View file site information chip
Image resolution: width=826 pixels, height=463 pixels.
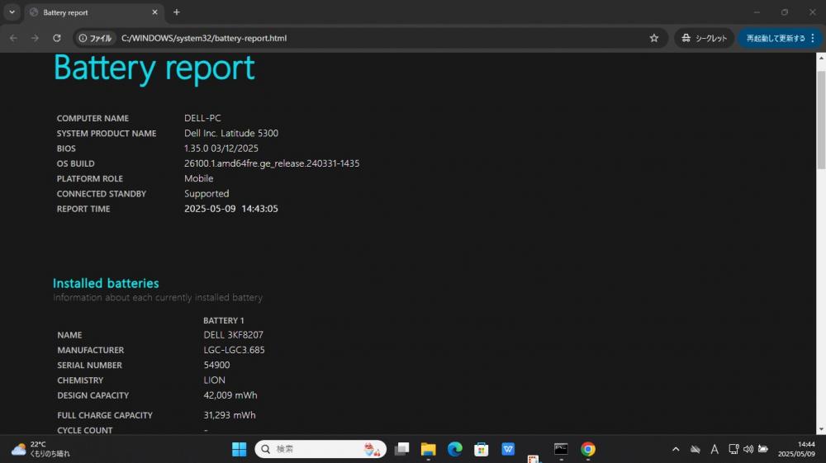click(95, 38)
